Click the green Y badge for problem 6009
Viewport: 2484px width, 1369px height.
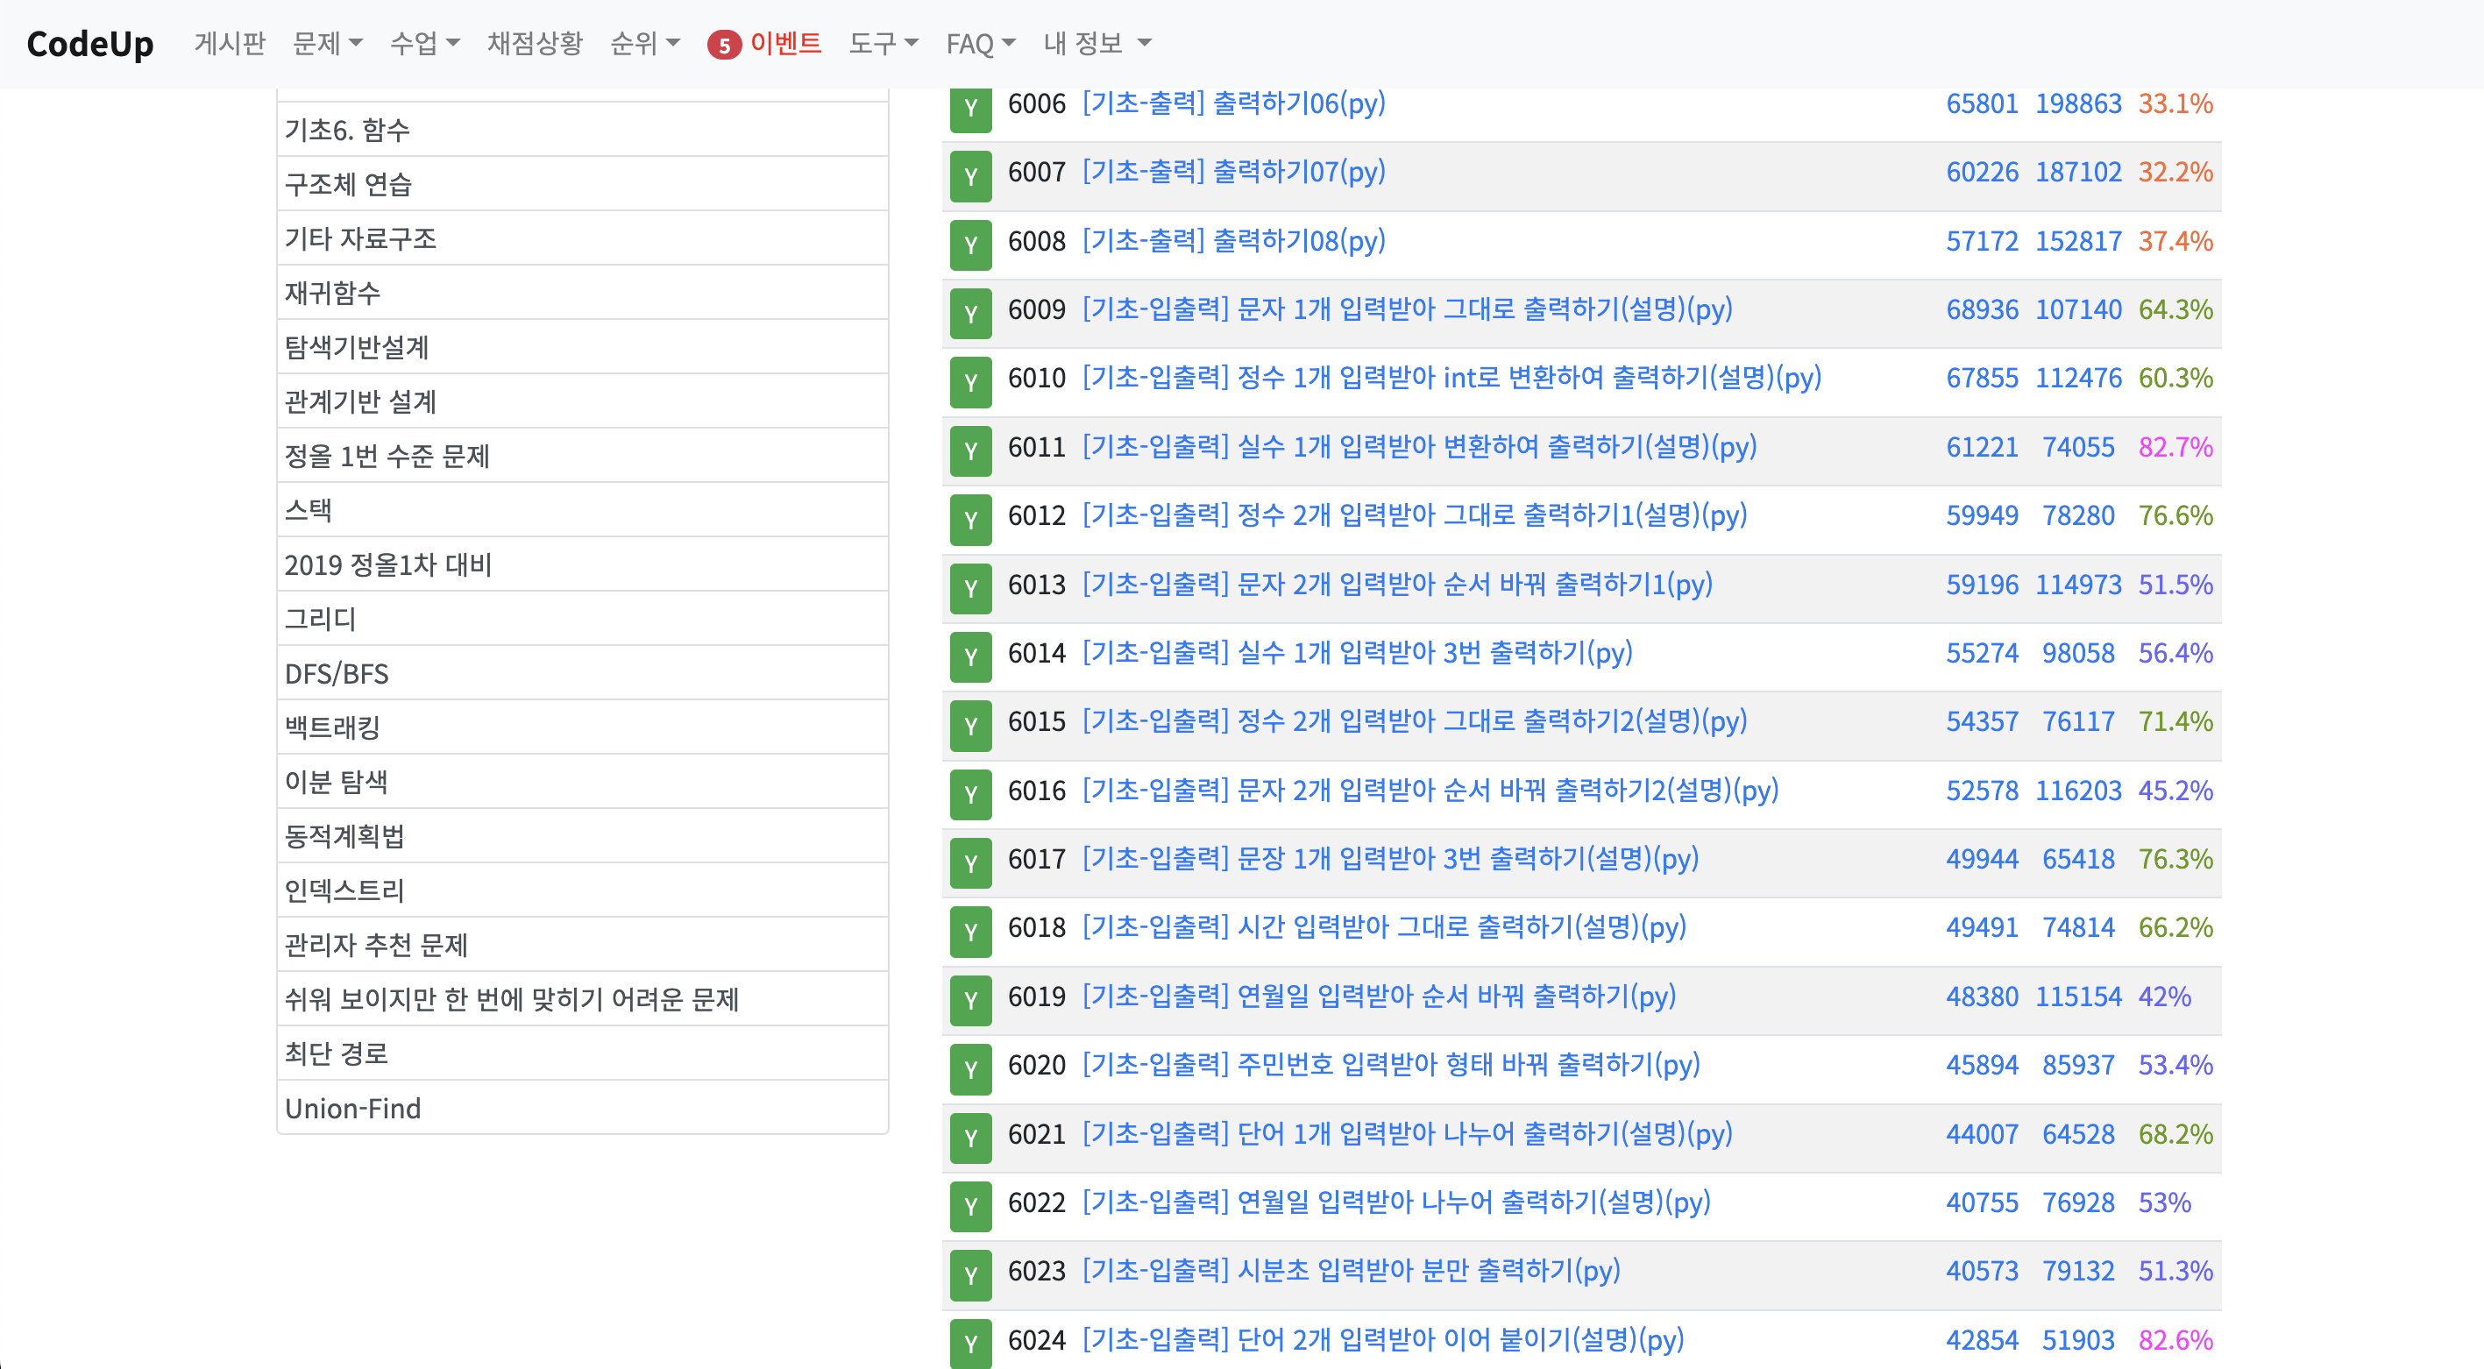[x=970, y=315]
